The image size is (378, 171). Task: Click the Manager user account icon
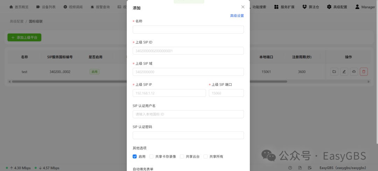pyautogui.click(x=357, y=7)
